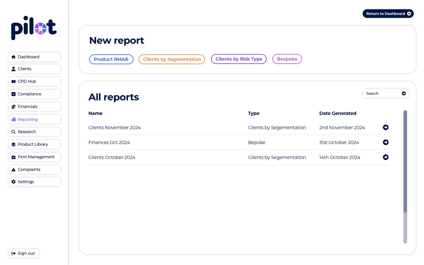Screen dimensions: 424x265
Task: Click the New report heading
Action: [x=117, y=40]
